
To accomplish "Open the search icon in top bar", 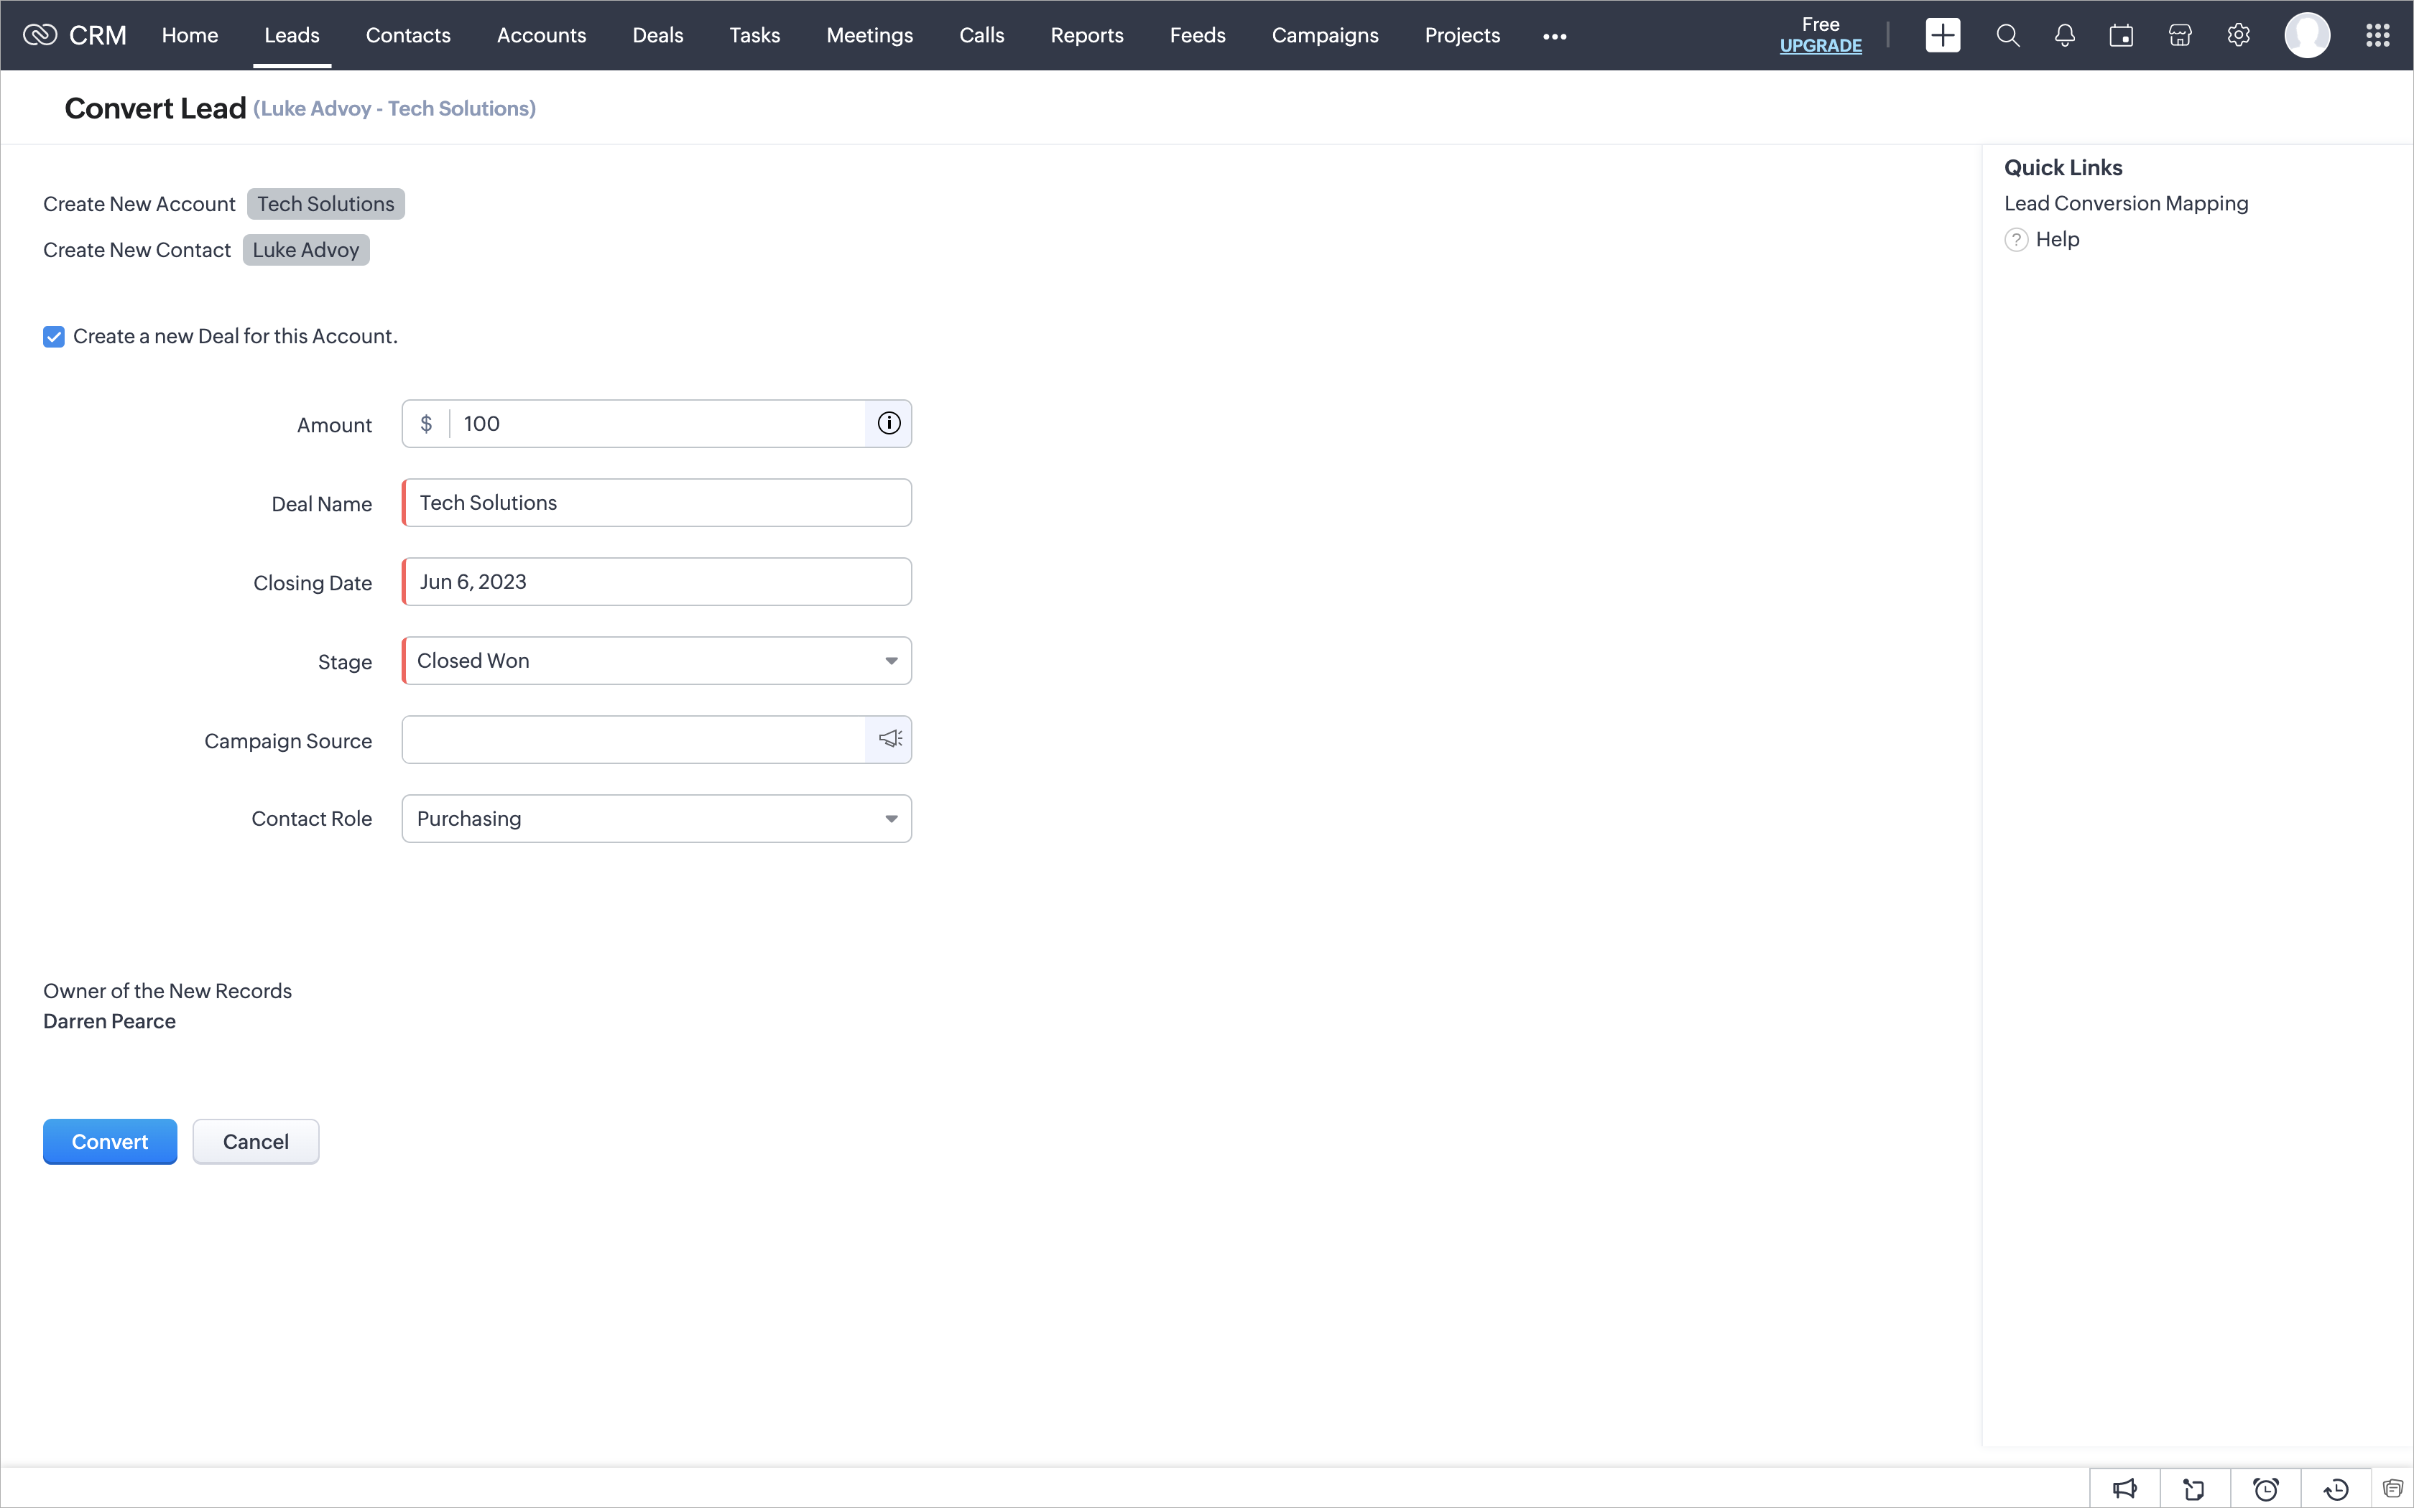I will tap(2008, 36).
